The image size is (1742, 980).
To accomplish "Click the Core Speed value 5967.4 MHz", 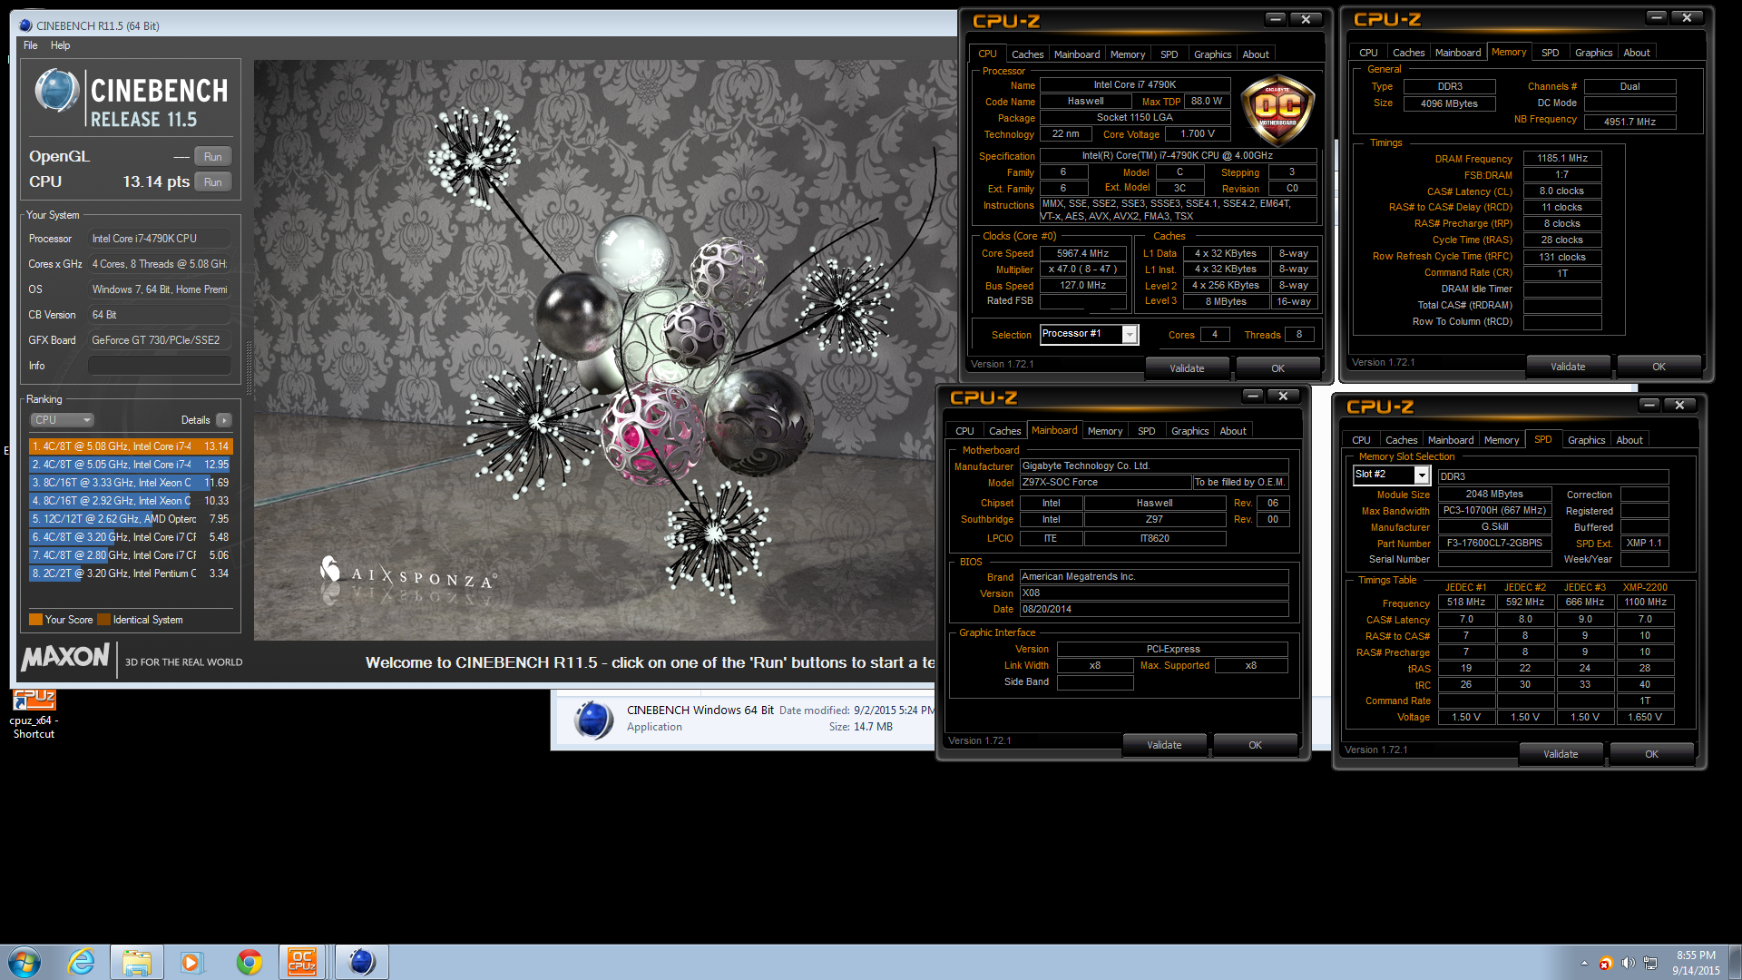I will click(1082, 254).
